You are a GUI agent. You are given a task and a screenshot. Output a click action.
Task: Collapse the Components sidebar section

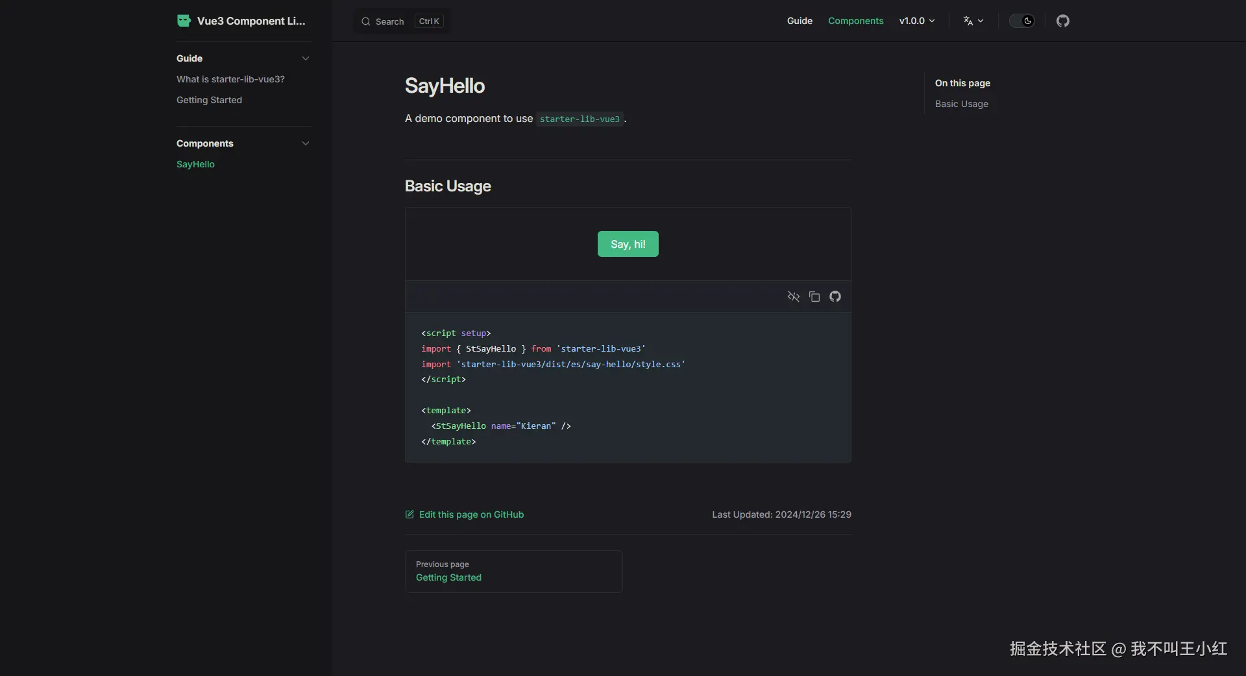305,143
